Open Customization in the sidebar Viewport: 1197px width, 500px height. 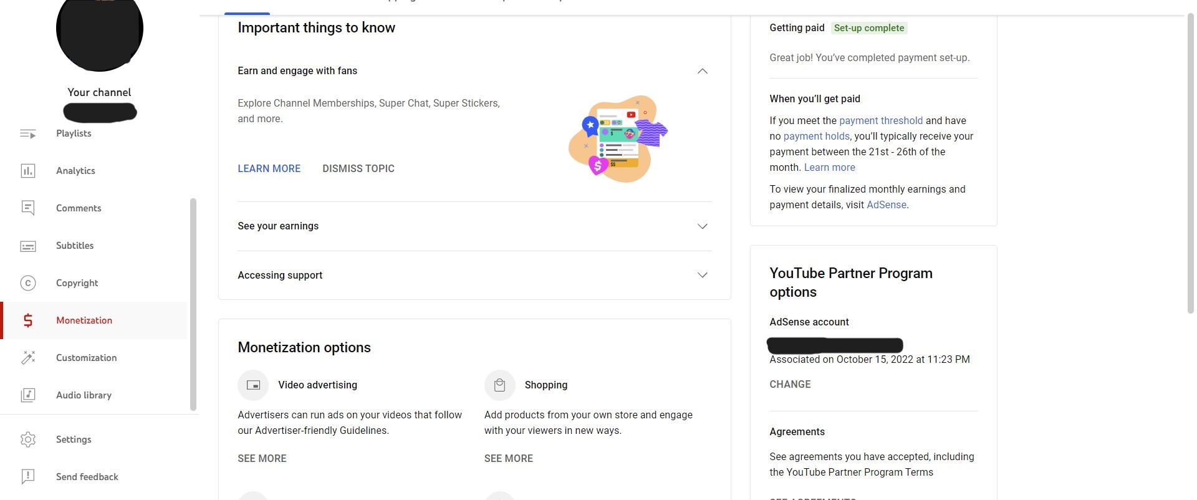click(x=94, y=358)
